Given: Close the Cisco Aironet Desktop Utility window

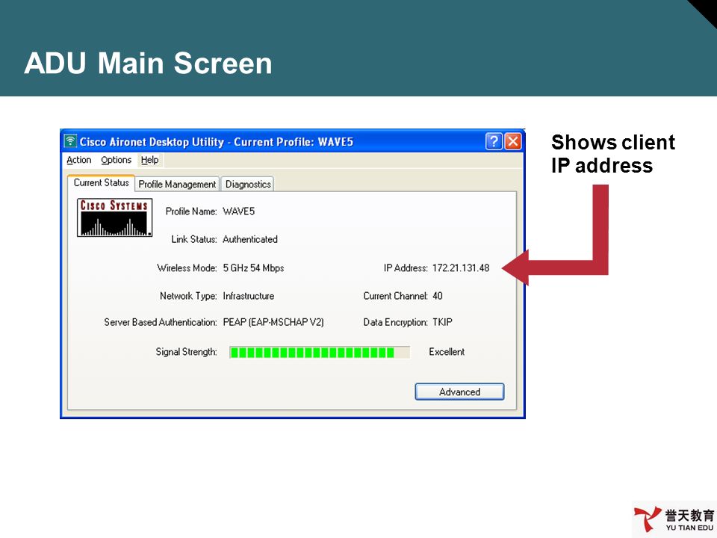Looking at the screenshot, I should click(x=513, y=141).
